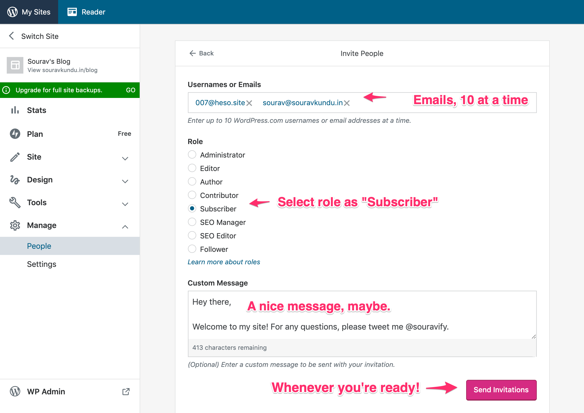Image resolution: width=584 pixels, height=413 pixels.
Task: Open Tools via the wrench icon
Action: (15, 202)
